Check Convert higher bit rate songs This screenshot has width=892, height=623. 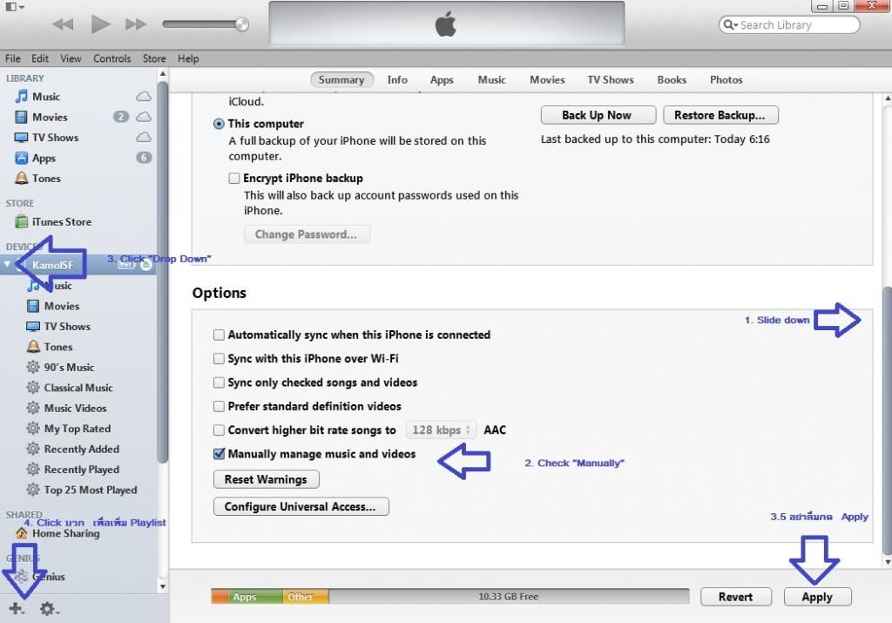(219, 430)
